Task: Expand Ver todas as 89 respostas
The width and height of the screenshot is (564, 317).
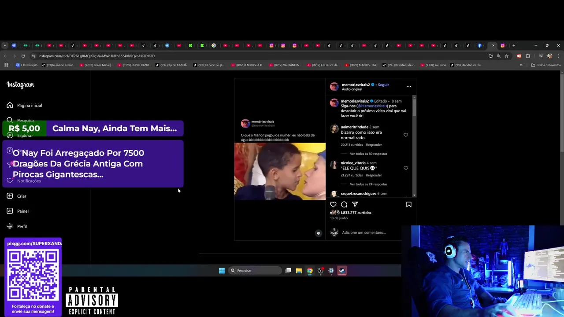Action: point(368,154)
